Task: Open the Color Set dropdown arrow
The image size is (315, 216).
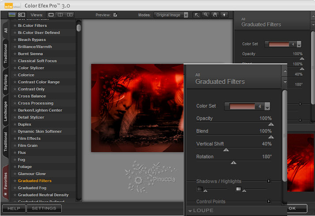Action: [x=267, y=107]
